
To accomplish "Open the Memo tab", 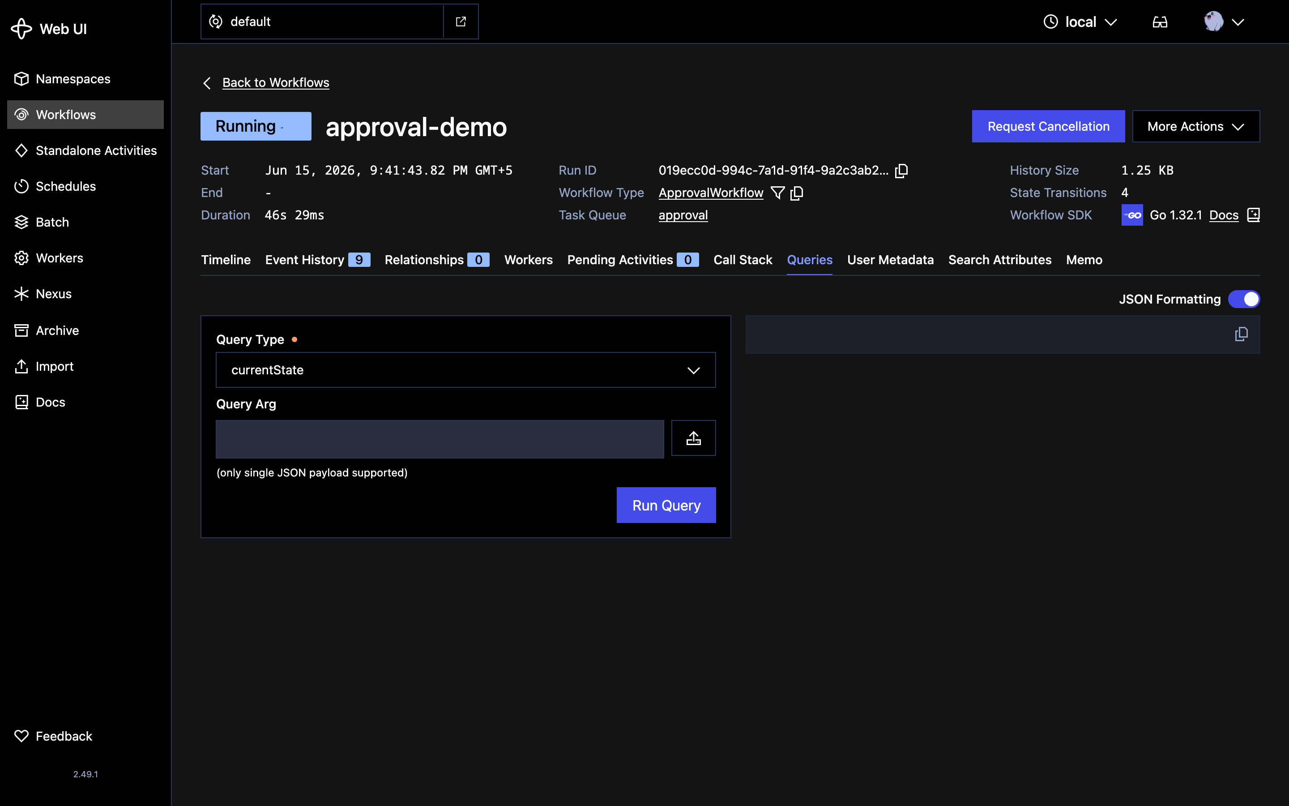I will pyautogui.click(x=1084, y=260).
